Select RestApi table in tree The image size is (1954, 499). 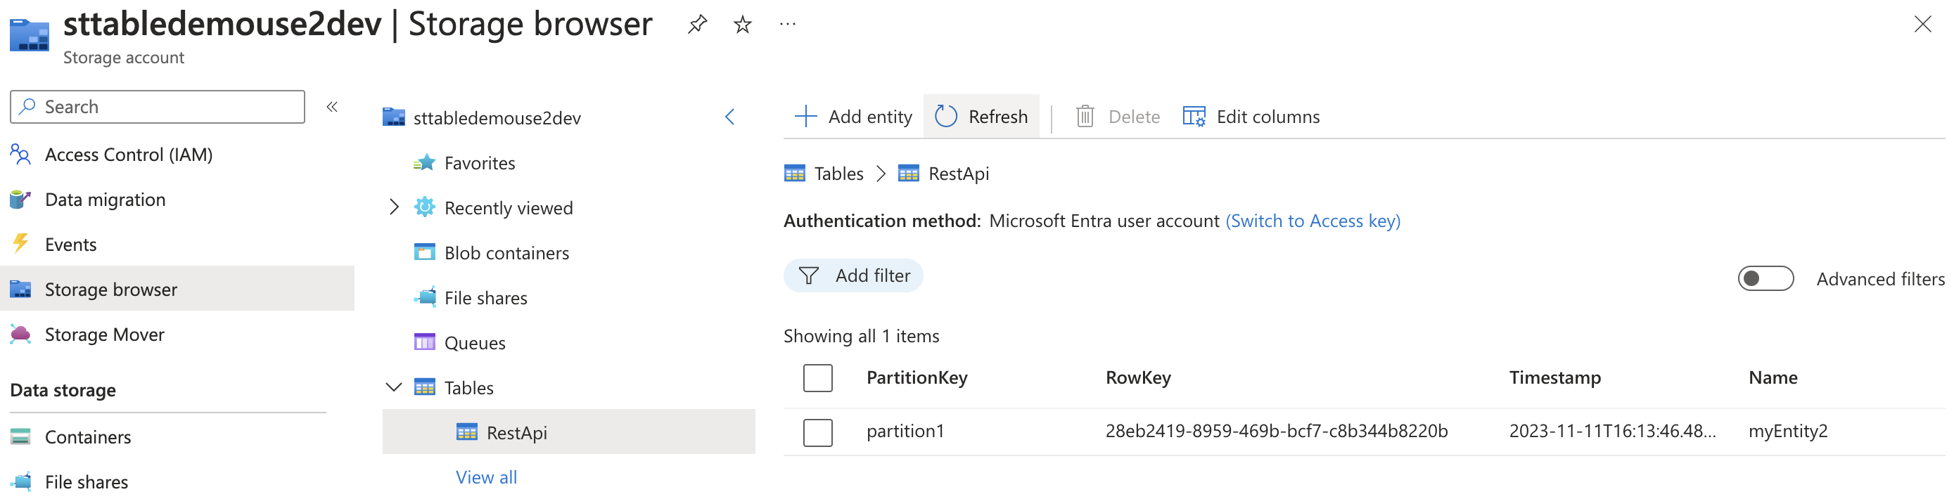pyautogui.click(x=569, y=432)
